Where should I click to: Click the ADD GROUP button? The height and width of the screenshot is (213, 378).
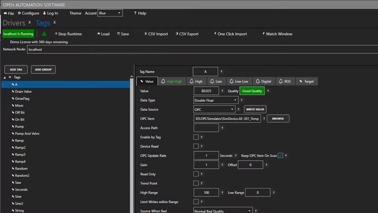pos(43,70)
